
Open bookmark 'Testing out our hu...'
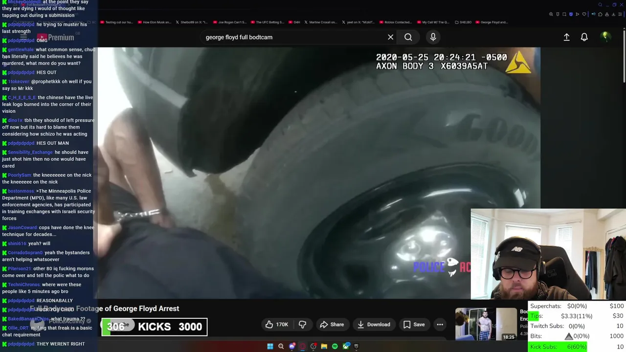[117, 22]
